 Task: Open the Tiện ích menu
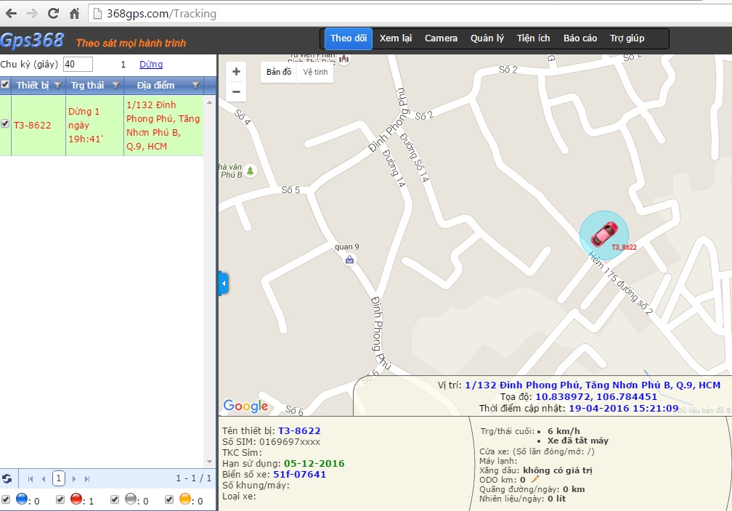[x=533, y=38]
